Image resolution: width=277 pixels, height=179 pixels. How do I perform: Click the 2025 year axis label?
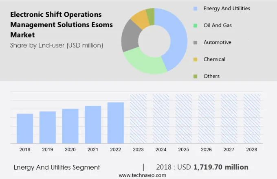click(x=183, y=150)
